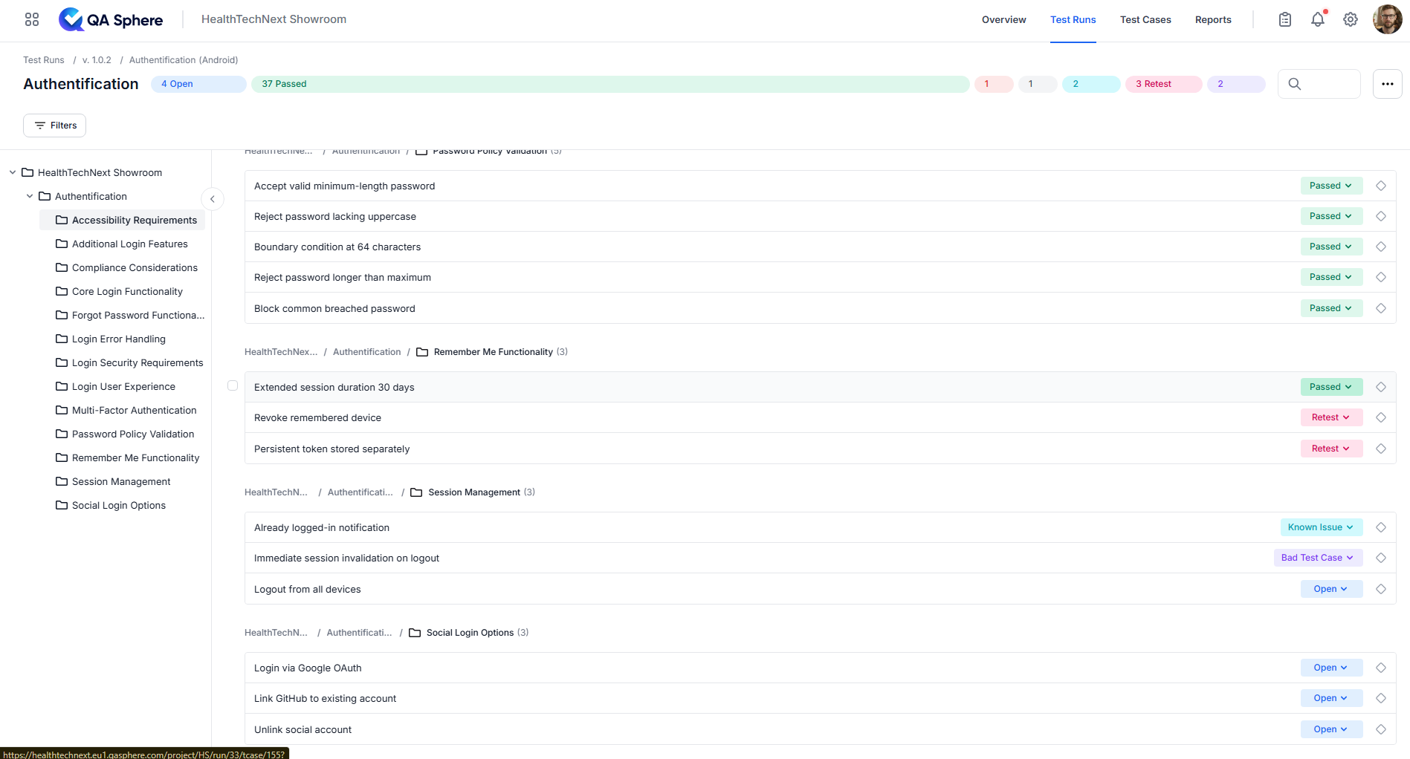
Task: Collapse the folder sidebar panel arrow
Action: (213, 199)
